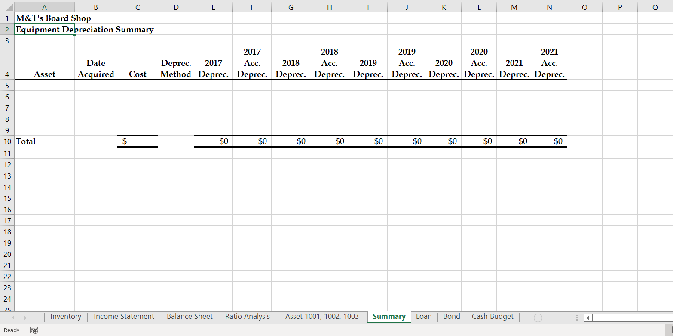Select column C header

point(138,7)
